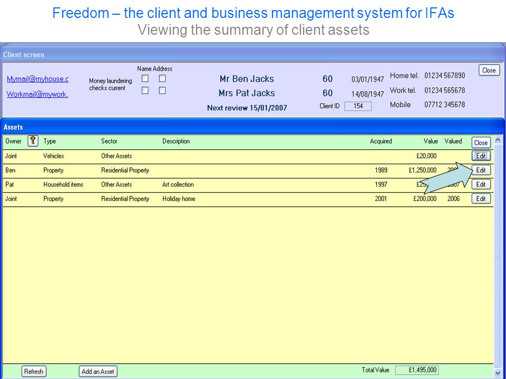
Task: Click the Valued column header
Action: [x=453, y=141]
